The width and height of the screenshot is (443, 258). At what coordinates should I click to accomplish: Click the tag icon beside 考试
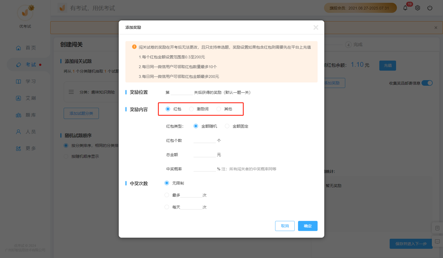(x=18, y=65)
